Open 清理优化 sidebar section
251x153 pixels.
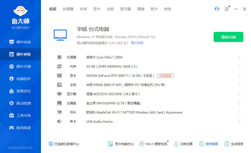point(20,91)
